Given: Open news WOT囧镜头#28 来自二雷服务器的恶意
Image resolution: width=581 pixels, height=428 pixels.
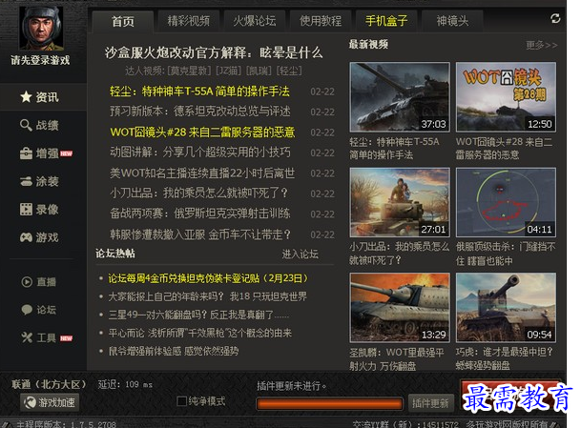Looking at the screenshot, I should [x=202, y=132].
